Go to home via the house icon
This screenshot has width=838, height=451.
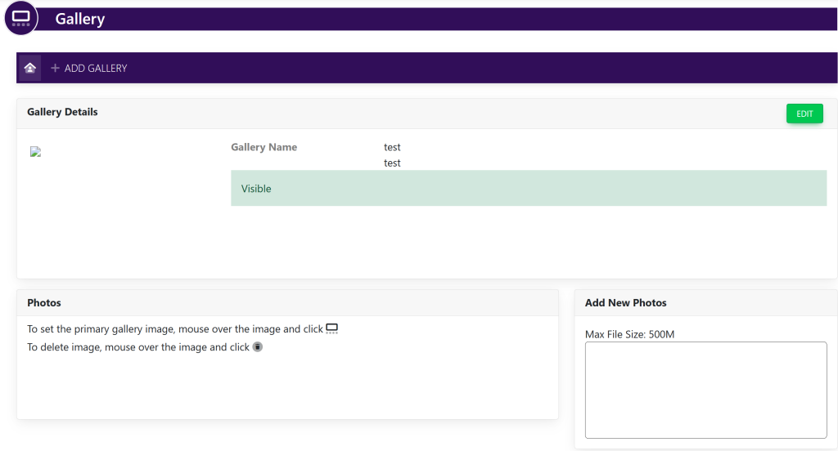tap(30, 68)
